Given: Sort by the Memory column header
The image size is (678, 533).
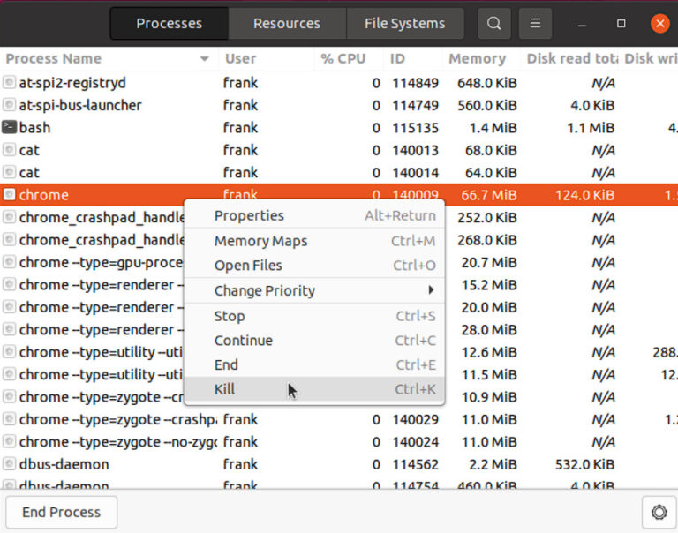Looking at the screenshot, I should pyautogui.click(x=477, y=59).
